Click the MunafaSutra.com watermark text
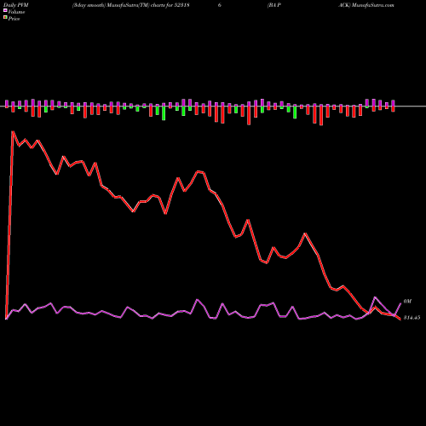This screenshot has width=426, height=426. pyautogui.click(x=373, y=5)
